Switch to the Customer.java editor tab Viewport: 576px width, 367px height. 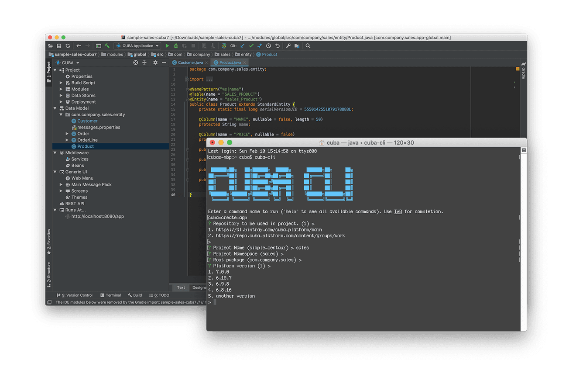click(190, 62)
